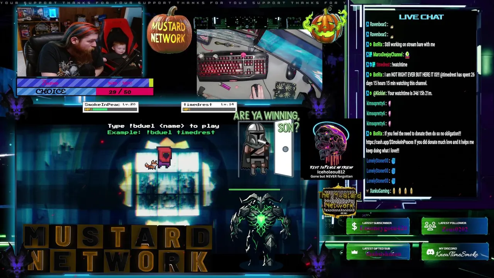Click BotRix's 'Still working on stream' message
This screenshot has width=494, height=278.
point(400,44)
